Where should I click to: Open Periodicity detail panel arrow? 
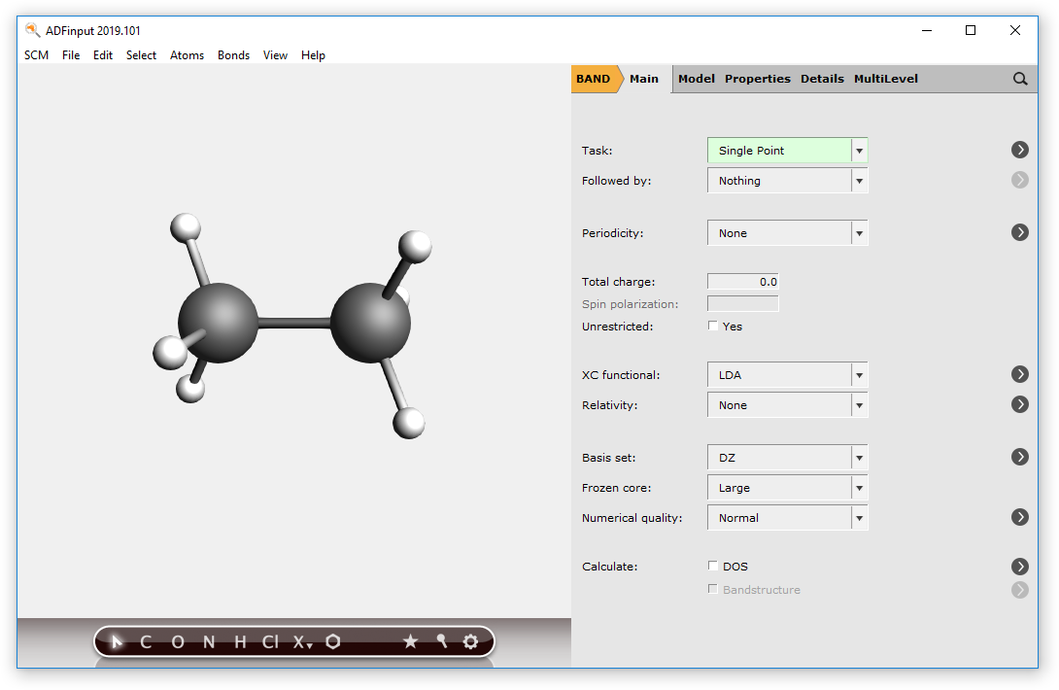coord(1019,232)
